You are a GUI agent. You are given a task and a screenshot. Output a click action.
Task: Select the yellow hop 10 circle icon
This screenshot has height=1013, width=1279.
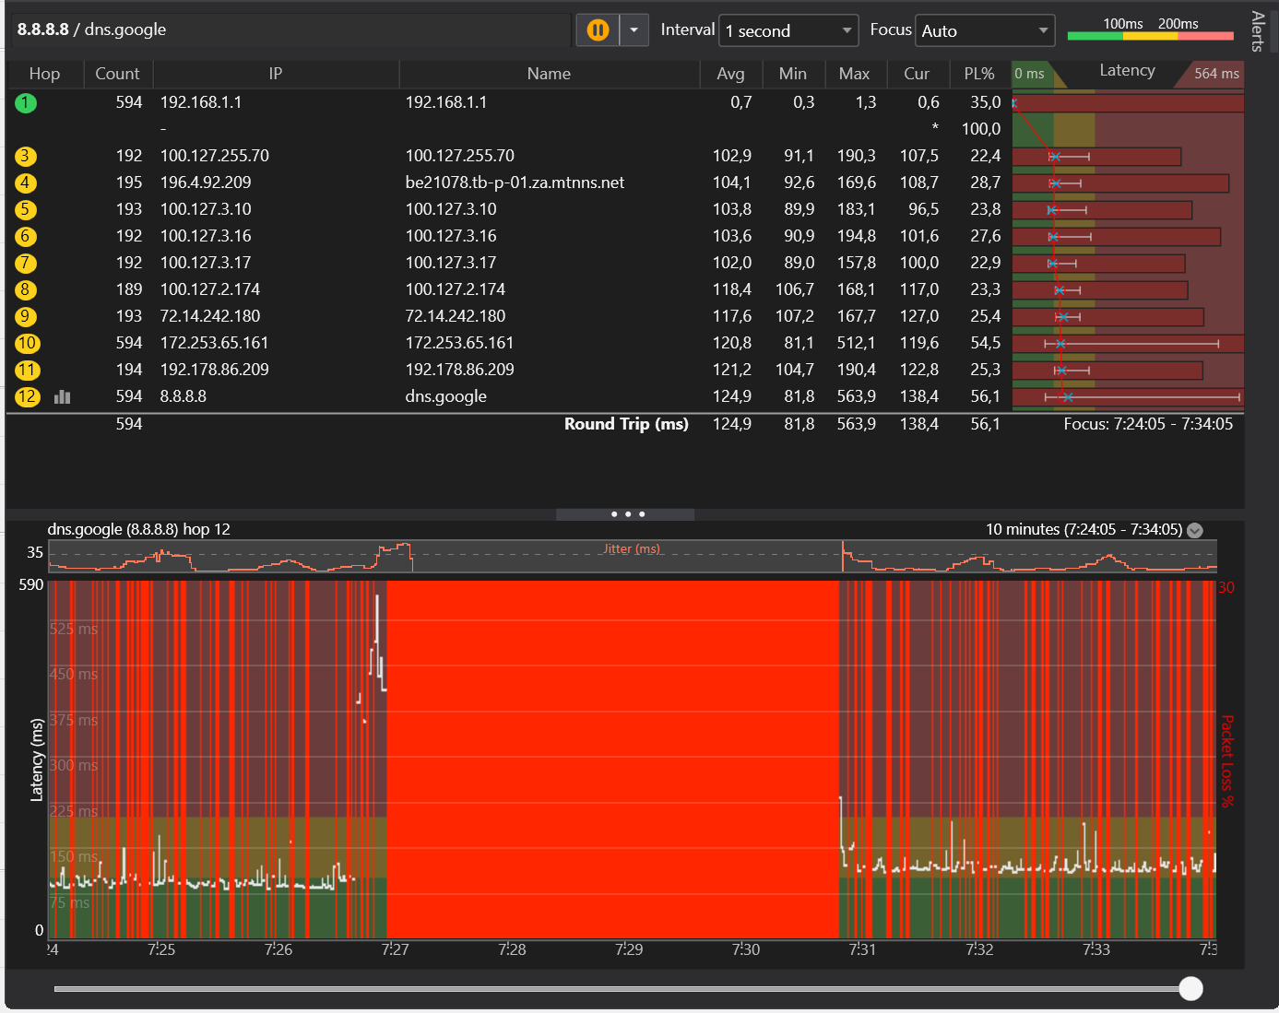point(27,344)
